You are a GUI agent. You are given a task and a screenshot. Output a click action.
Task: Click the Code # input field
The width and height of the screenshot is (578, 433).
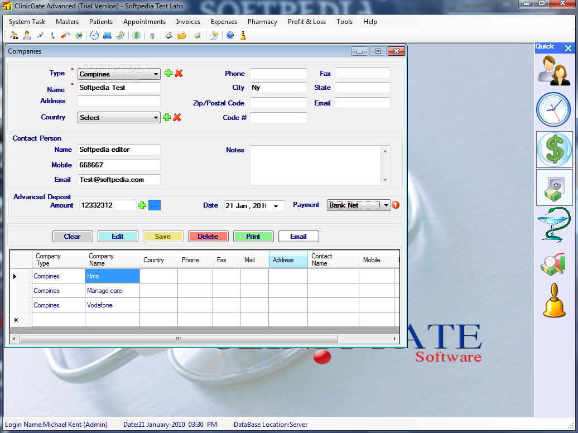[279, 118]
